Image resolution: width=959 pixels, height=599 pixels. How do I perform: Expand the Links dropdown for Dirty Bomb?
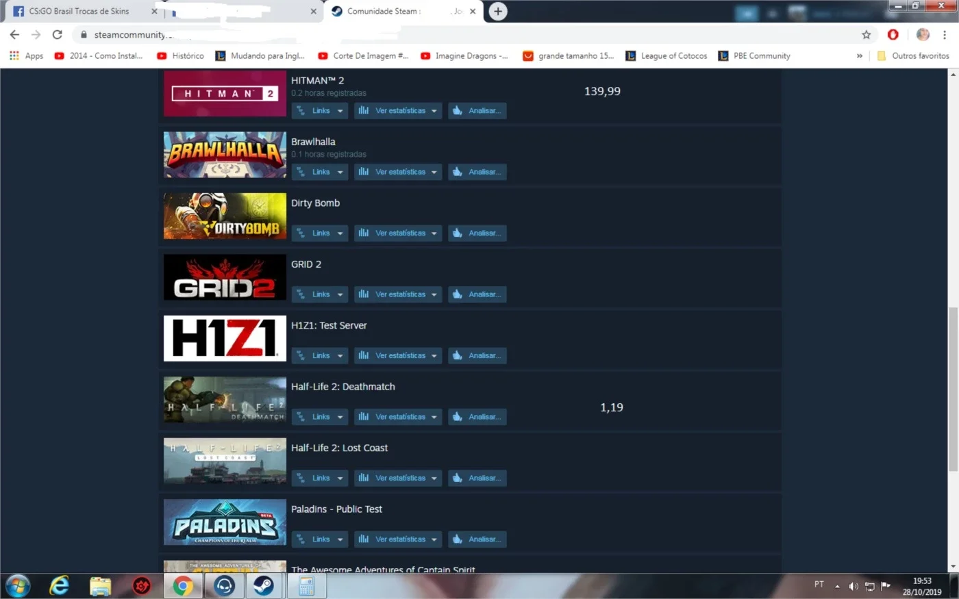pos(320,233)
